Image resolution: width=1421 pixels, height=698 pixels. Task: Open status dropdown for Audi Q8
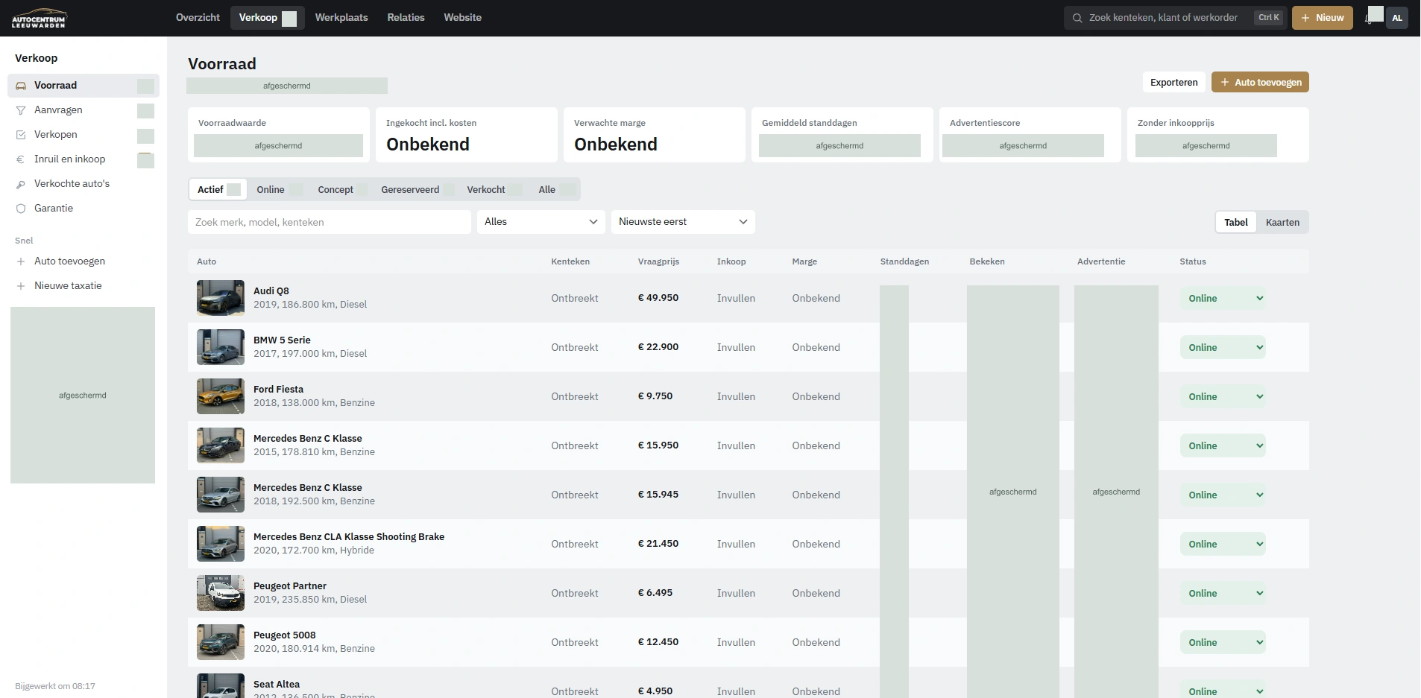(1223, 298)
